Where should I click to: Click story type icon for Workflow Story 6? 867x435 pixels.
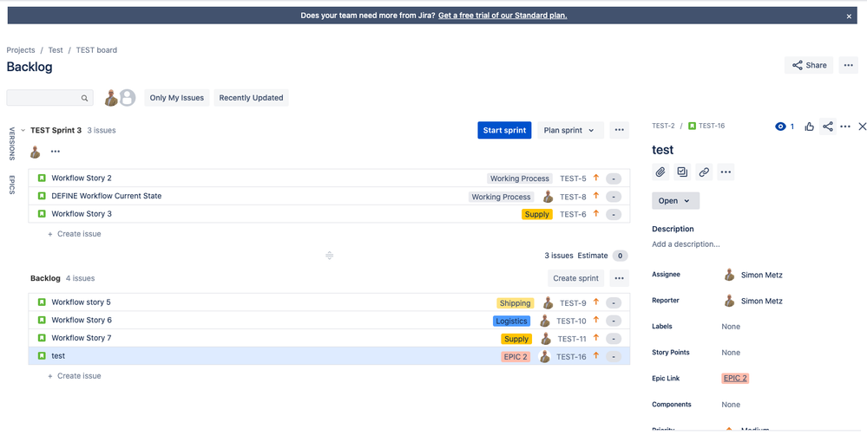tap(42, 320)
